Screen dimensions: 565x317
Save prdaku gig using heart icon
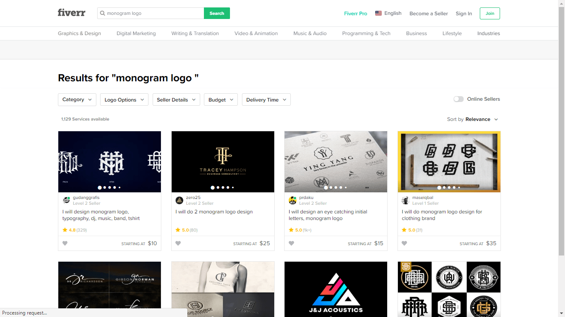click(x=291, y=244)
